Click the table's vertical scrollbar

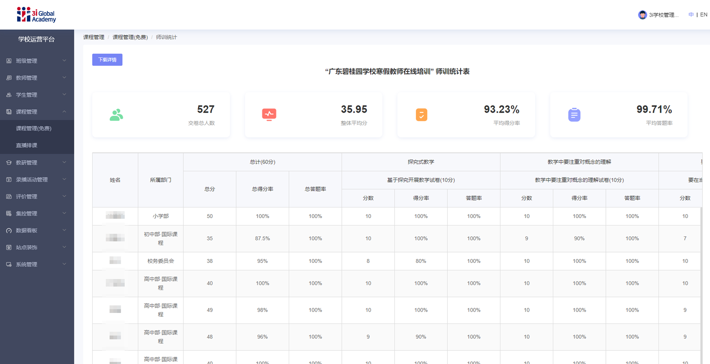(x=701, y=284)
